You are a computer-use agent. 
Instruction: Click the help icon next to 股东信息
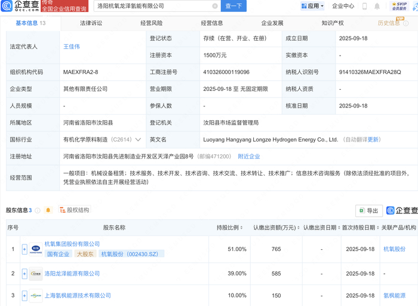[38, 210]
